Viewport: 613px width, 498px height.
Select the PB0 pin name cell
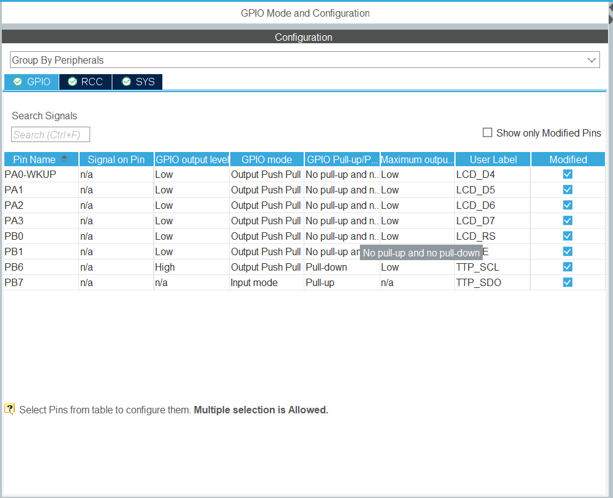(41, 236)
